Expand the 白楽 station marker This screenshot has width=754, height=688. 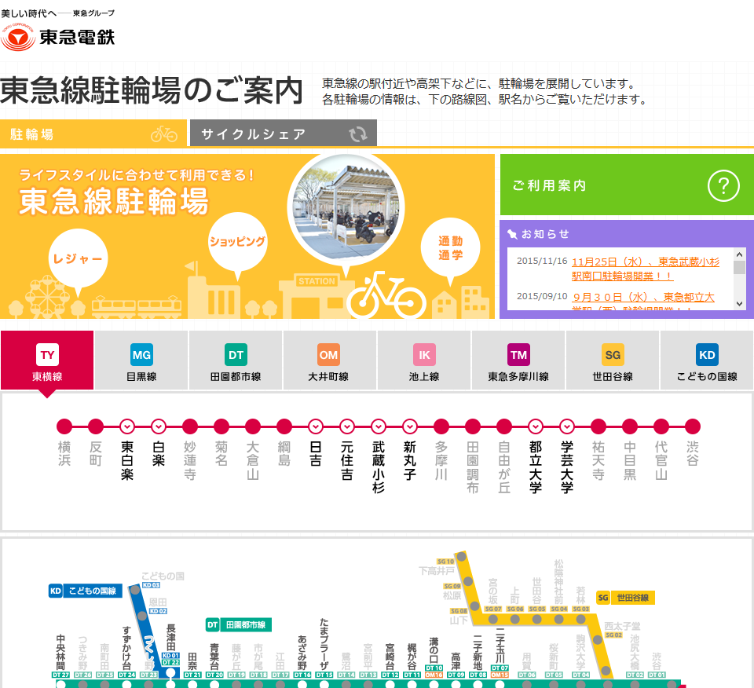pos(159,426)
